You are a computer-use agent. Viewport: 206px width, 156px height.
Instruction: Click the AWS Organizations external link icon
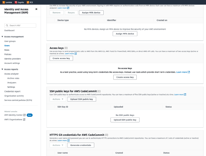point(24,119)
